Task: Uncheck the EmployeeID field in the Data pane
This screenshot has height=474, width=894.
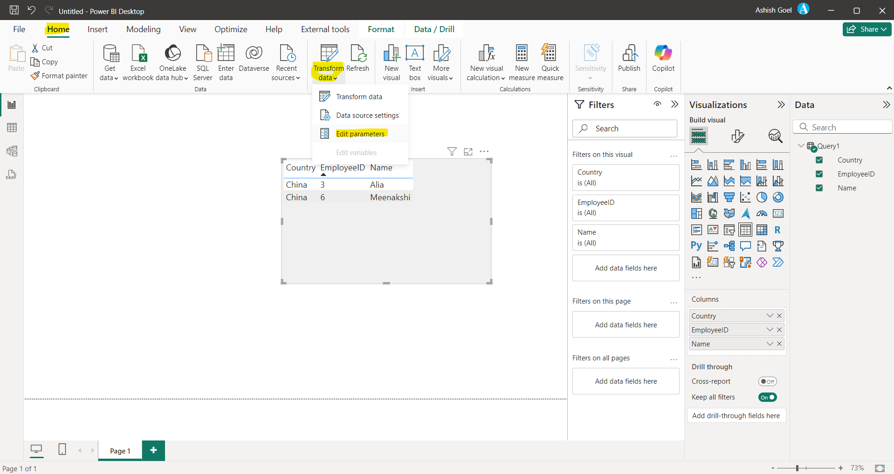Action: click(x=819, y=174)
